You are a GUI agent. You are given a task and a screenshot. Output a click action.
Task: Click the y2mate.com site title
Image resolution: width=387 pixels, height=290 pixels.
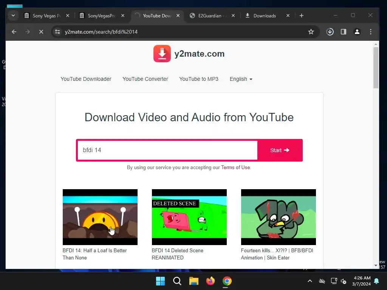200,54
